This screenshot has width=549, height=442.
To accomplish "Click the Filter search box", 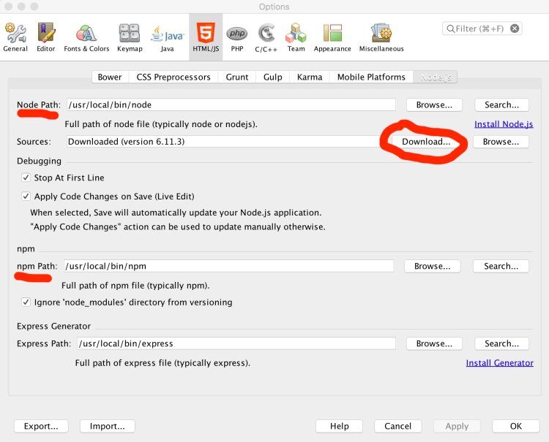I will pyautogui.click(x=482, y=28).
